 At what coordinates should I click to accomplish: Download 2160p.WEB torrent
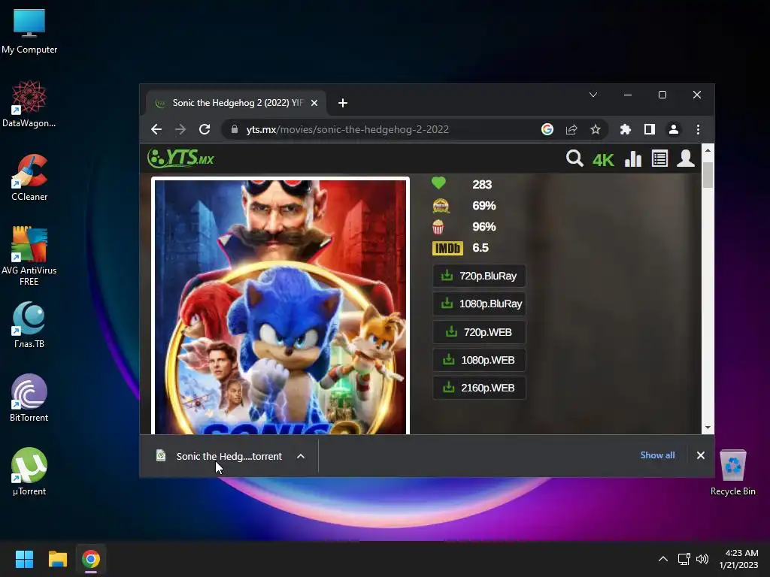[479, 388]
